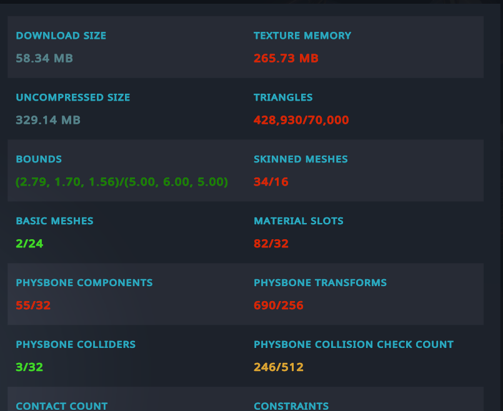This screenshot has height=411, width=503.
Task: Select the CONTACT COUNT label
Action: (62, 406)
